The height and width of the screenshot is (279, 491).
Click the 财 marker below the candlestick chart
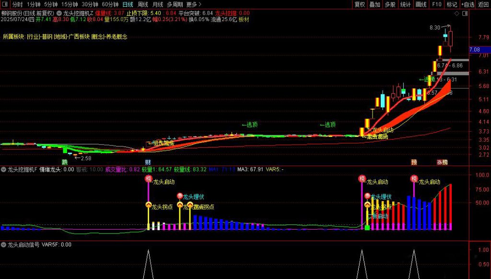pyautogui.click(x=148, y=162)
